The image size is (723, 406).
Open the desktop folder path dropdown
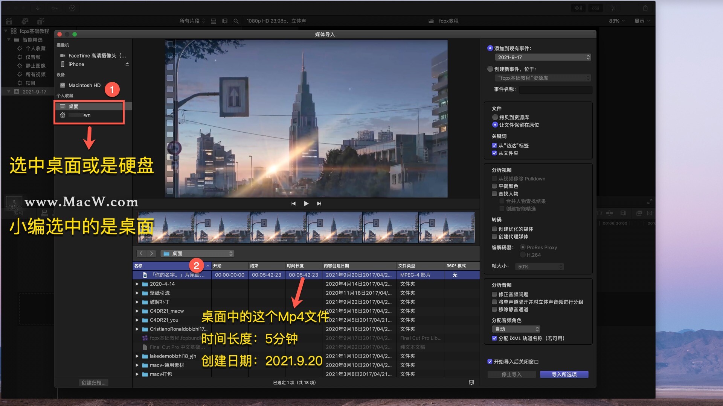tap(198, 253)
